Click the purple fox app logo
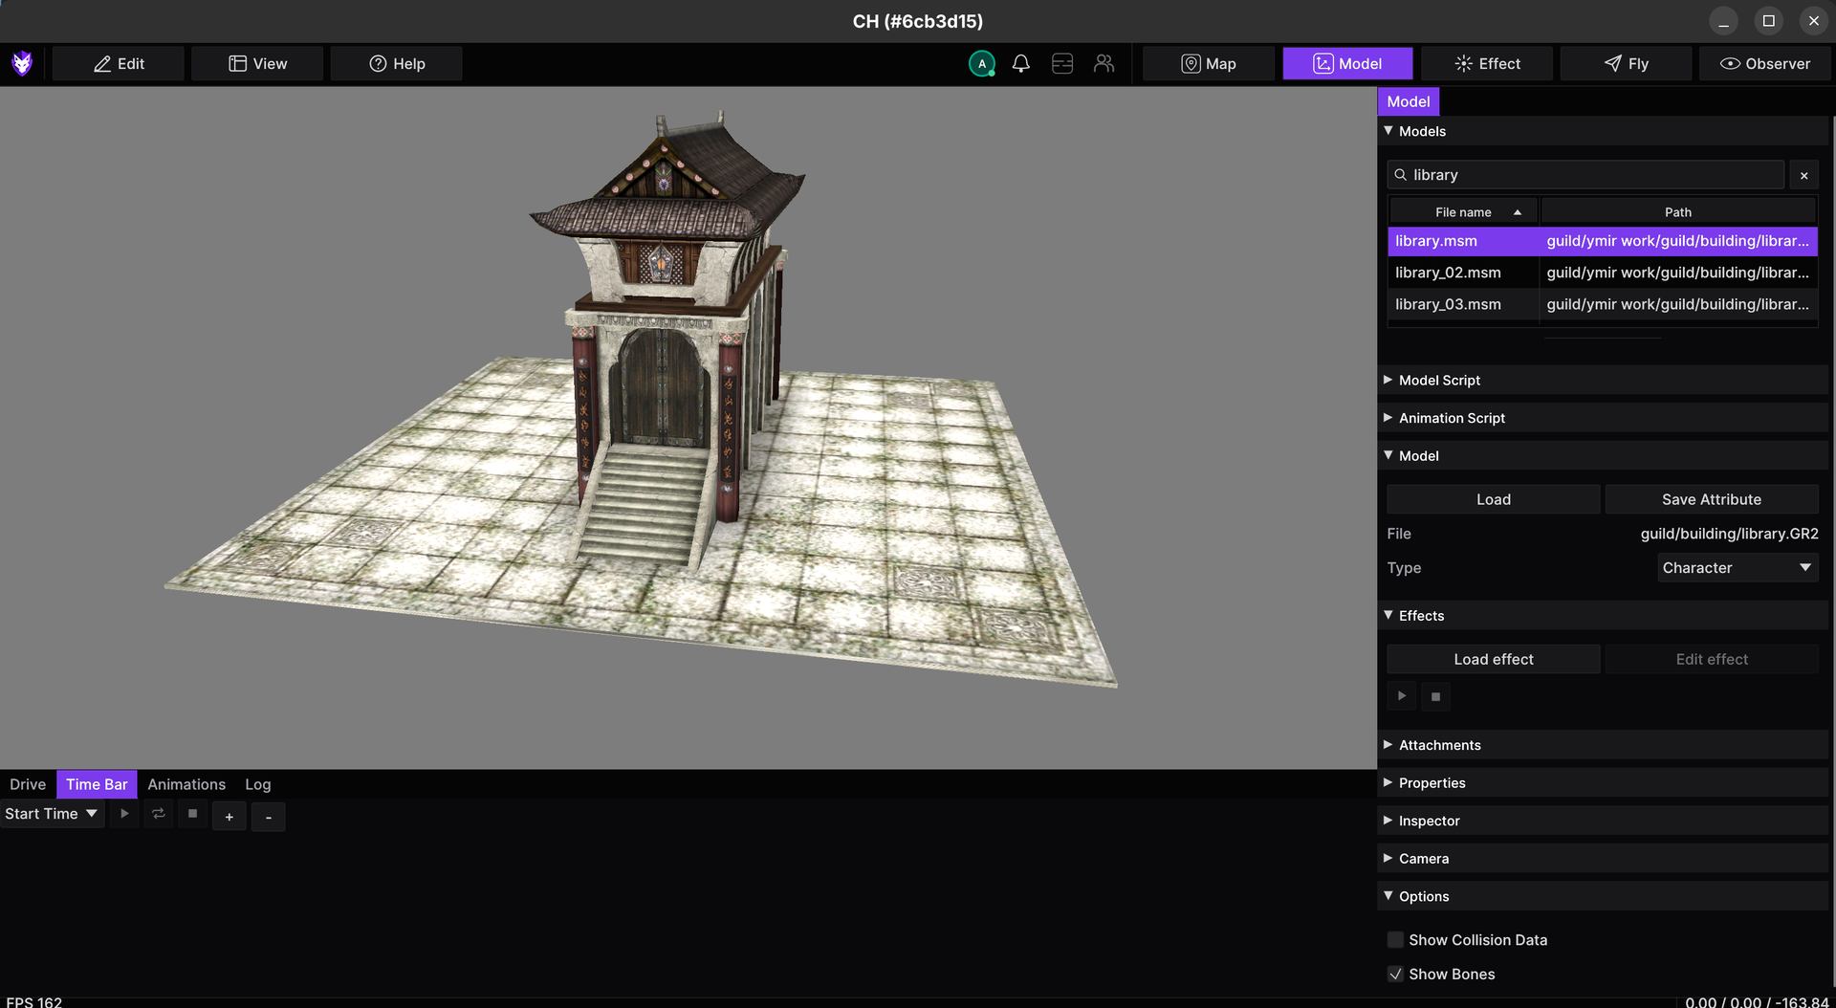 pyautogui.click(x=22, y=64)
